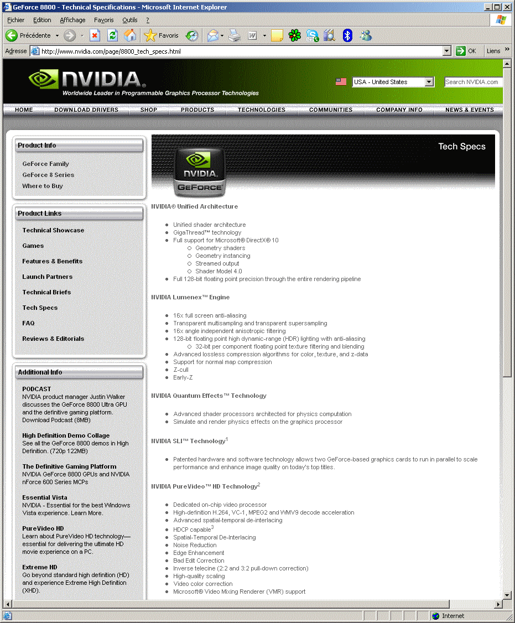Open the Technical Showcase link
Viewport: 515px width, 623px height.
tap(53, 231)
